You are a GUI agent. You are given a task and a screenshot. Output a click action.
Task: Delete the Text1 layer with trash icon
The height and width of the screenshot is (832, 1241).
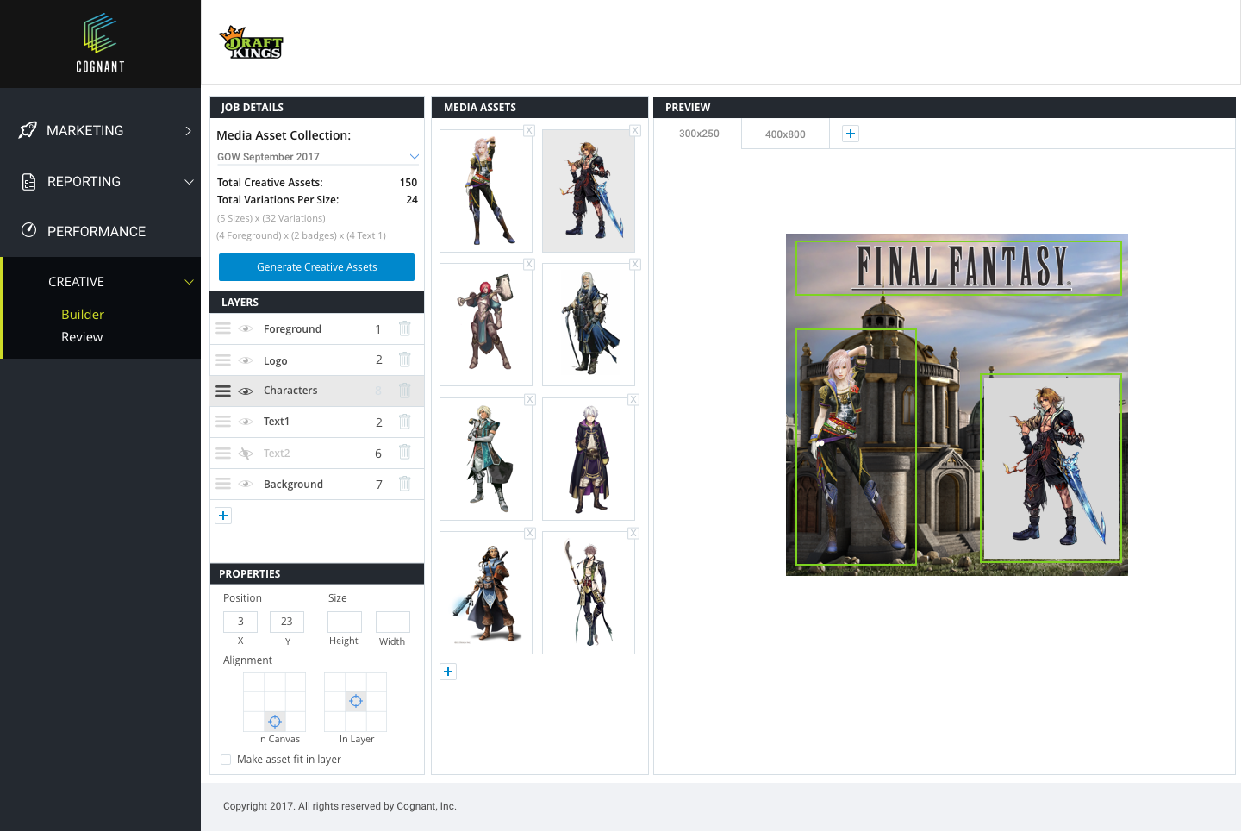pyautogui.click(x=405, y=422)
